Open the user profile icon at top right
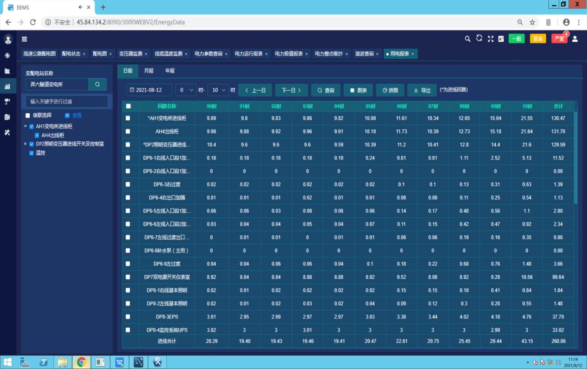 tap(575, 39)
